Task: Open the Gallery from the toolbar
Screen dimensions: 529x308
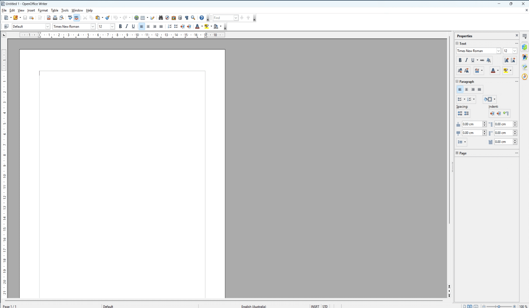Action: pyautogui.click(x=174, y=18)
